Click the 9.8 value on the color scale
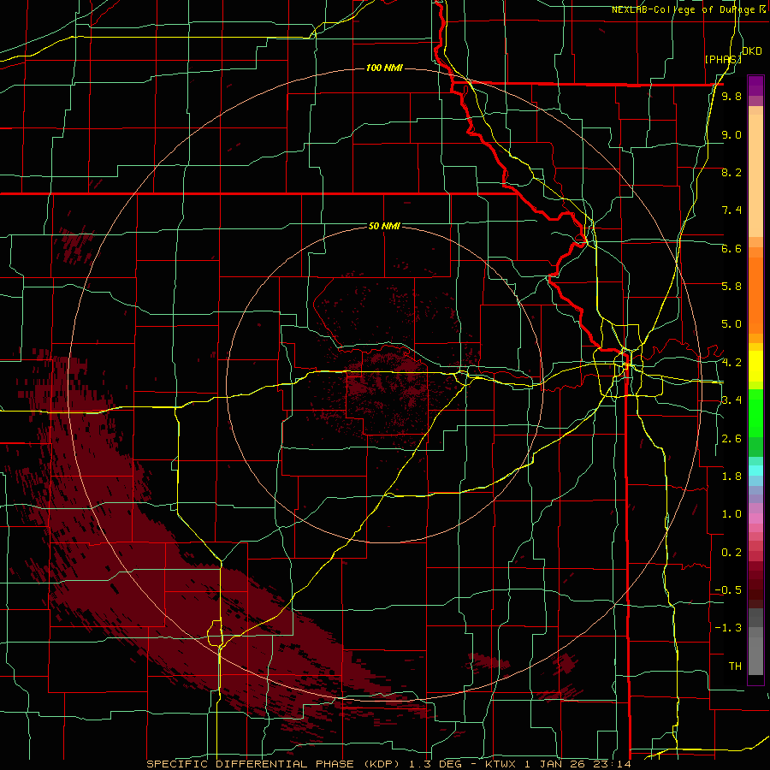The image size is (770, 770). pos(731,96)
